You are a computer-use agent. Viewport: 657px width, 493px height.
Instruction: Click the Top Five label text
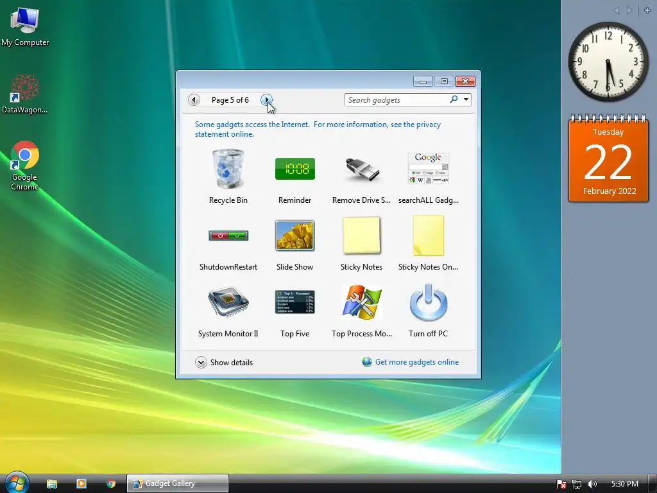pos(295,334)
